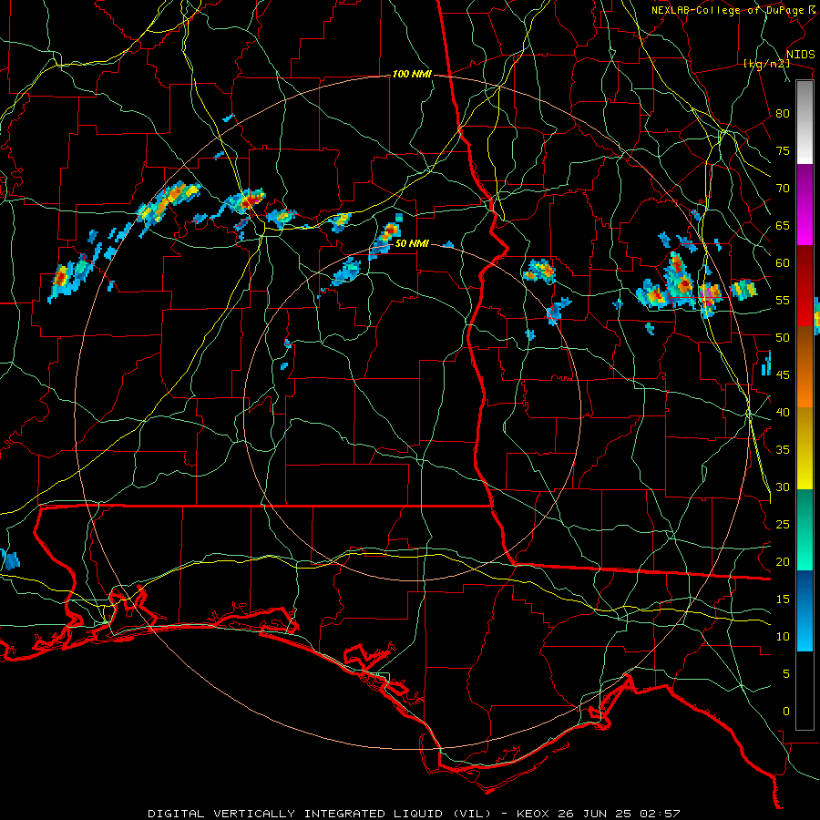The image size is (820, 820).
Task: Click the 80 value on the VIL scale
Action: pos(783,114)
